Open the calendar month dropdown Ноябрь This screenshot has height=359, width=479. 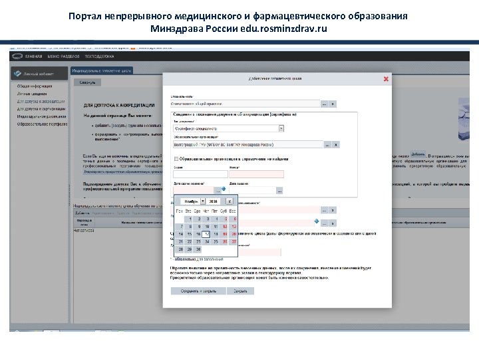point(202,201)
